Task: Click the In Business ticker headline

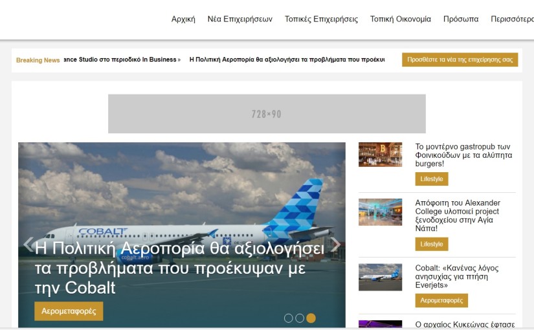Action: (122, 60)
